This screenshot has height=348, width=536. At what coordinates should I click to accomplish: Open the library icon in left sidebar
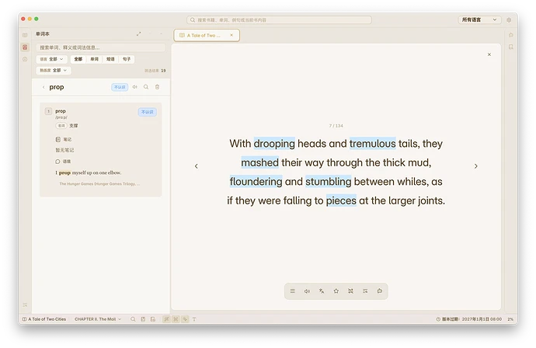tap(25, 35)
